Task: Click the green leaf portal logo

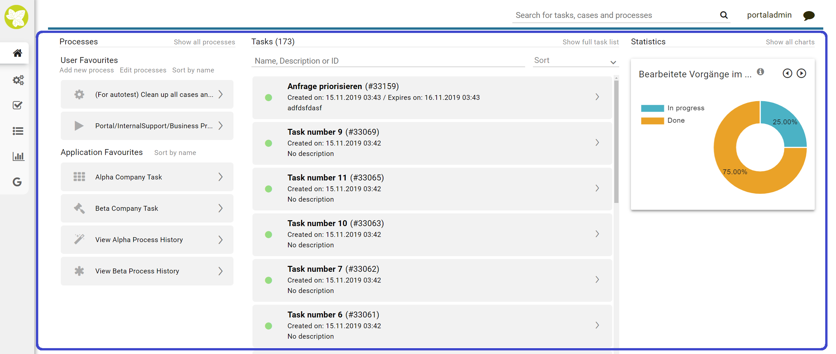Action: coord(16,17)
